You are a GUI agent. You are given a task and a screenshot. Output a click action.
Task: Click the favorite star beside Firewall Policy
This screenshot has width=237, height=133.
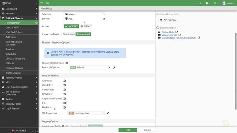[36, 23]
